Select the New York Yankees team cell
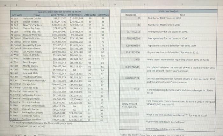Viewport: 223px width, 136px height. [x=36, y=25]
